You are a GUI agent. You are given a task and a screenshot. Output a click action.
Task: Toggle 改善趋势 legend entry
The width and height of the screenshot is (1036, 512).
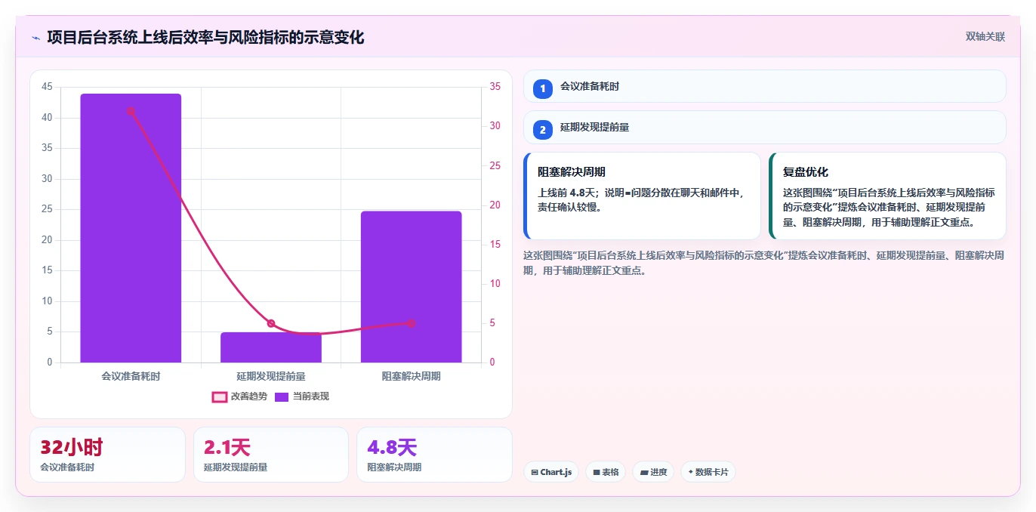point(239,396)
